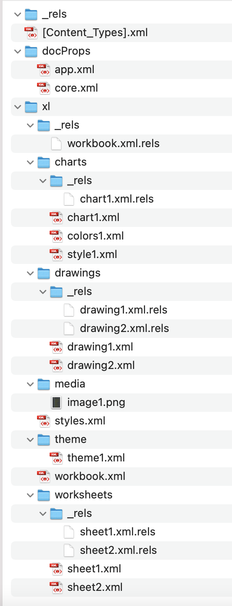Image resolution: width=232 pixels, height=606 pixels.
Task: Collapse the theme folder arrow
Action: tap(30, 440)
